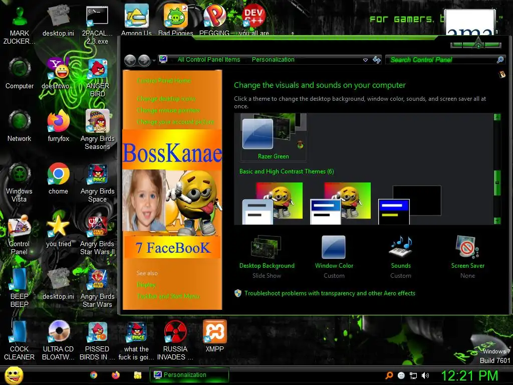
Task: Open the BEEP BEEP desktop icon
Action: coord(20,288)
